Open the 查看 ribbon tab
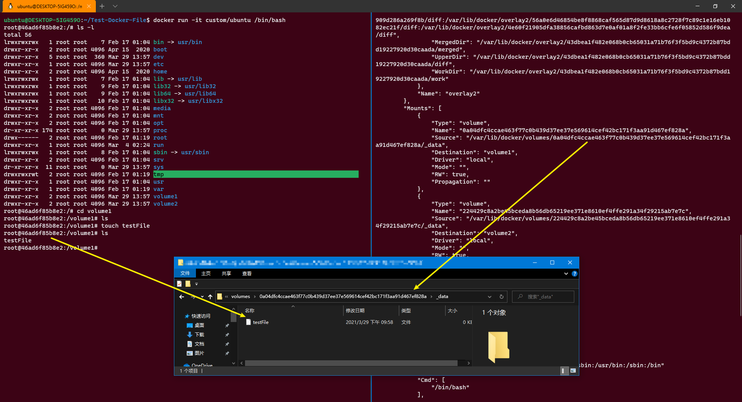 point(247,273)
